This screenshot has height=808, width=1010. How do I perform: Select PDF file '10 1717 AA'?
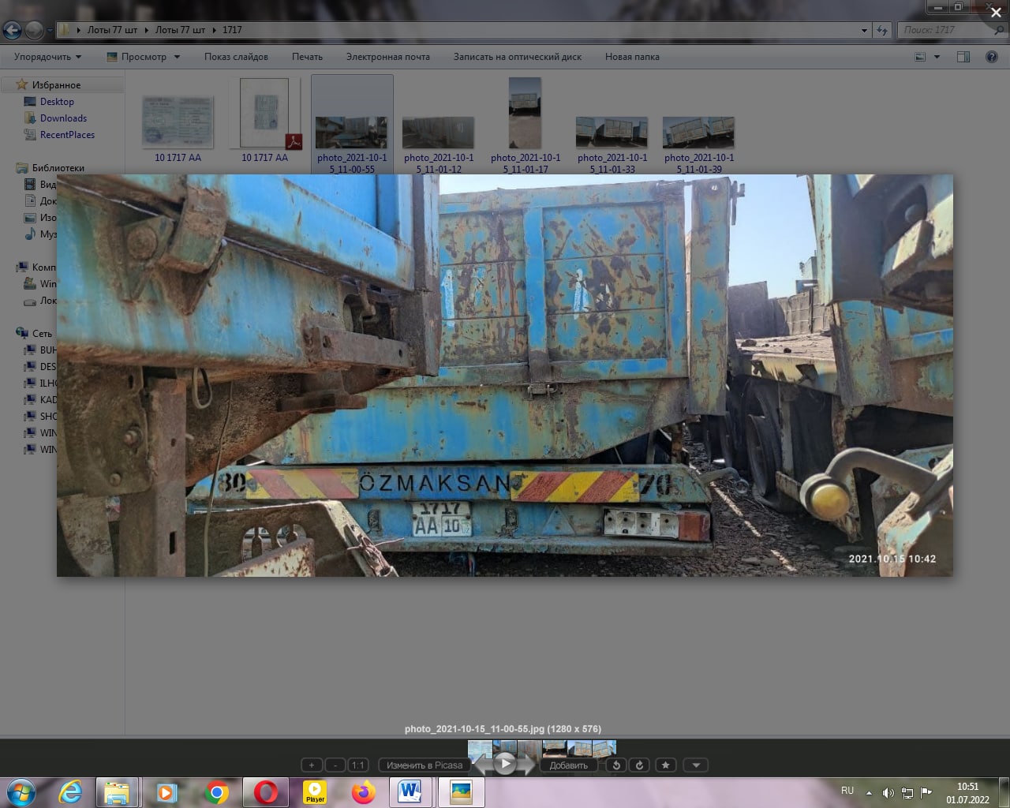264,114
